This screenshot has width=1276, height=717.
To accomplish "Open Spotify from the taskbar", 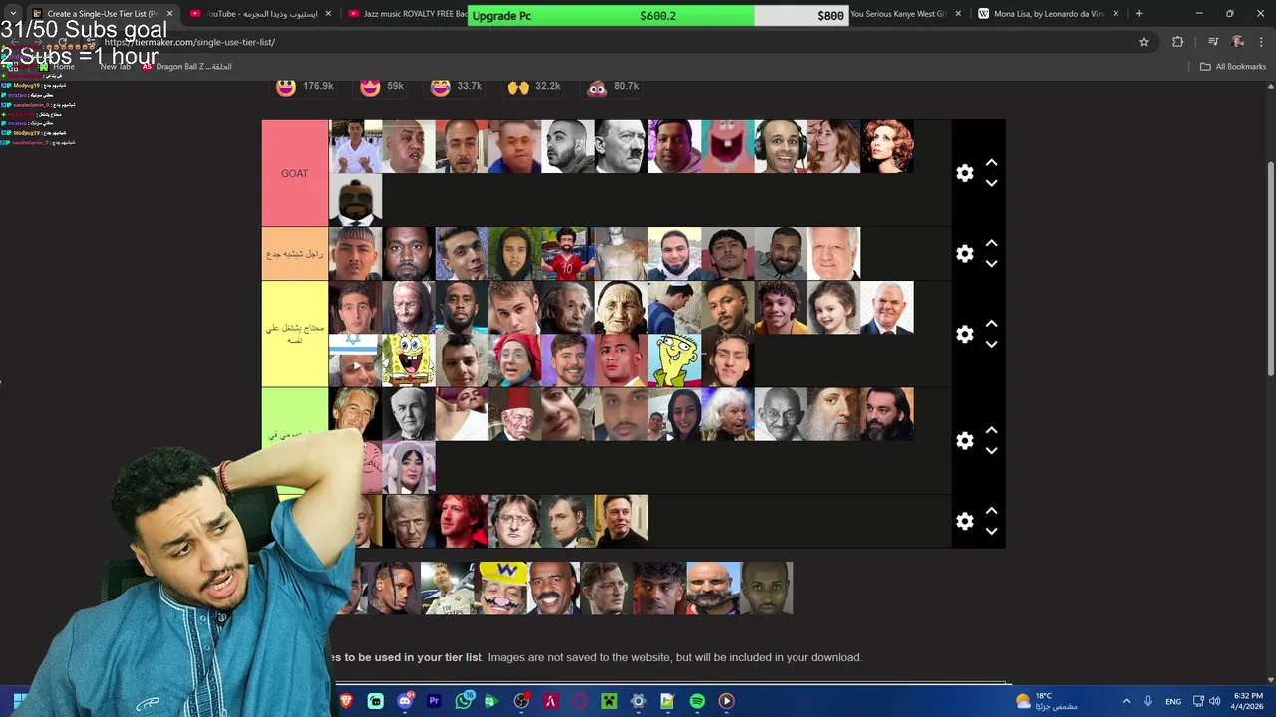I will click(x=697, y=701).
